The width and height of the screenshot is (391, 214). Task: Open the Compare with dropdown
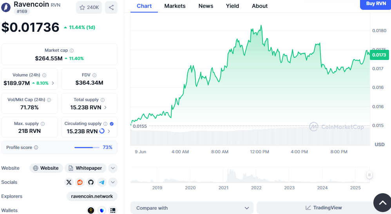[192, 208]
